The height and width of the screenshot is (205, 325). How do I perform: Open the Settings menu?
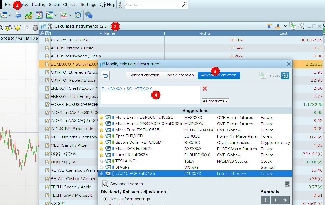(x=88, y=4)
